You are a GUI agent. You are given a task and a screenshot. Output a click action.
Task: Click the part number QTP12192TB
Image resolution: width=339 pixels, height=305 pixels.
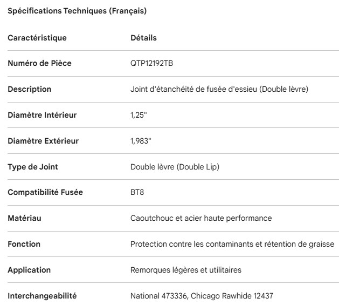point(151,64)
